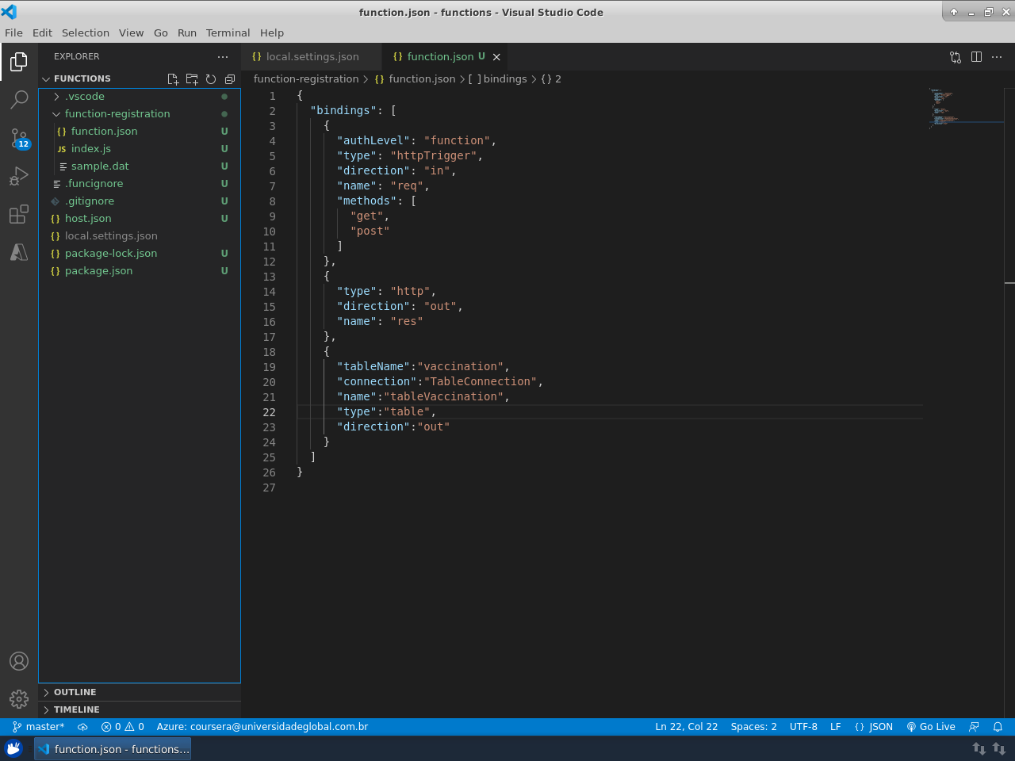Start Go Live server from status bar
Screen dimensions: 1015x761
(x=931, y=727)
